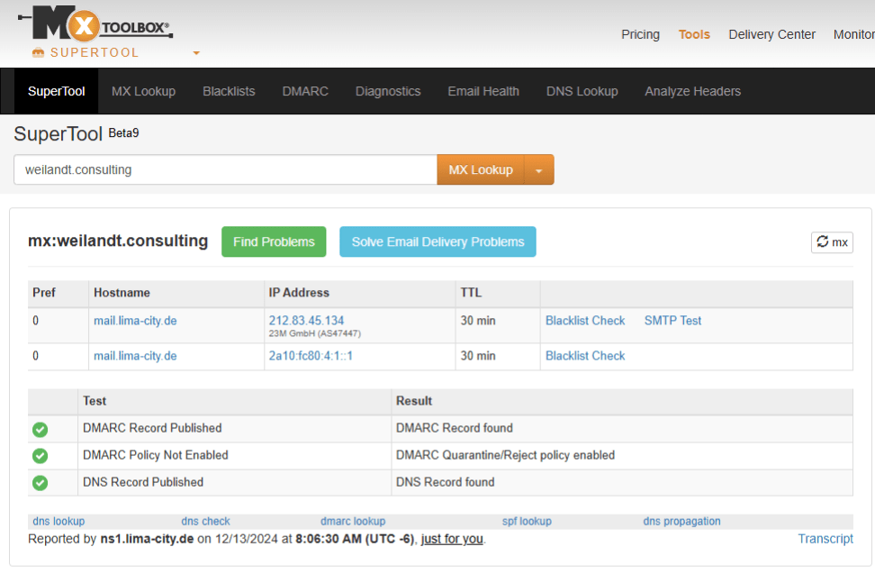Go to Delivery Center
This screenshot has height=583, width=875.
771,34
